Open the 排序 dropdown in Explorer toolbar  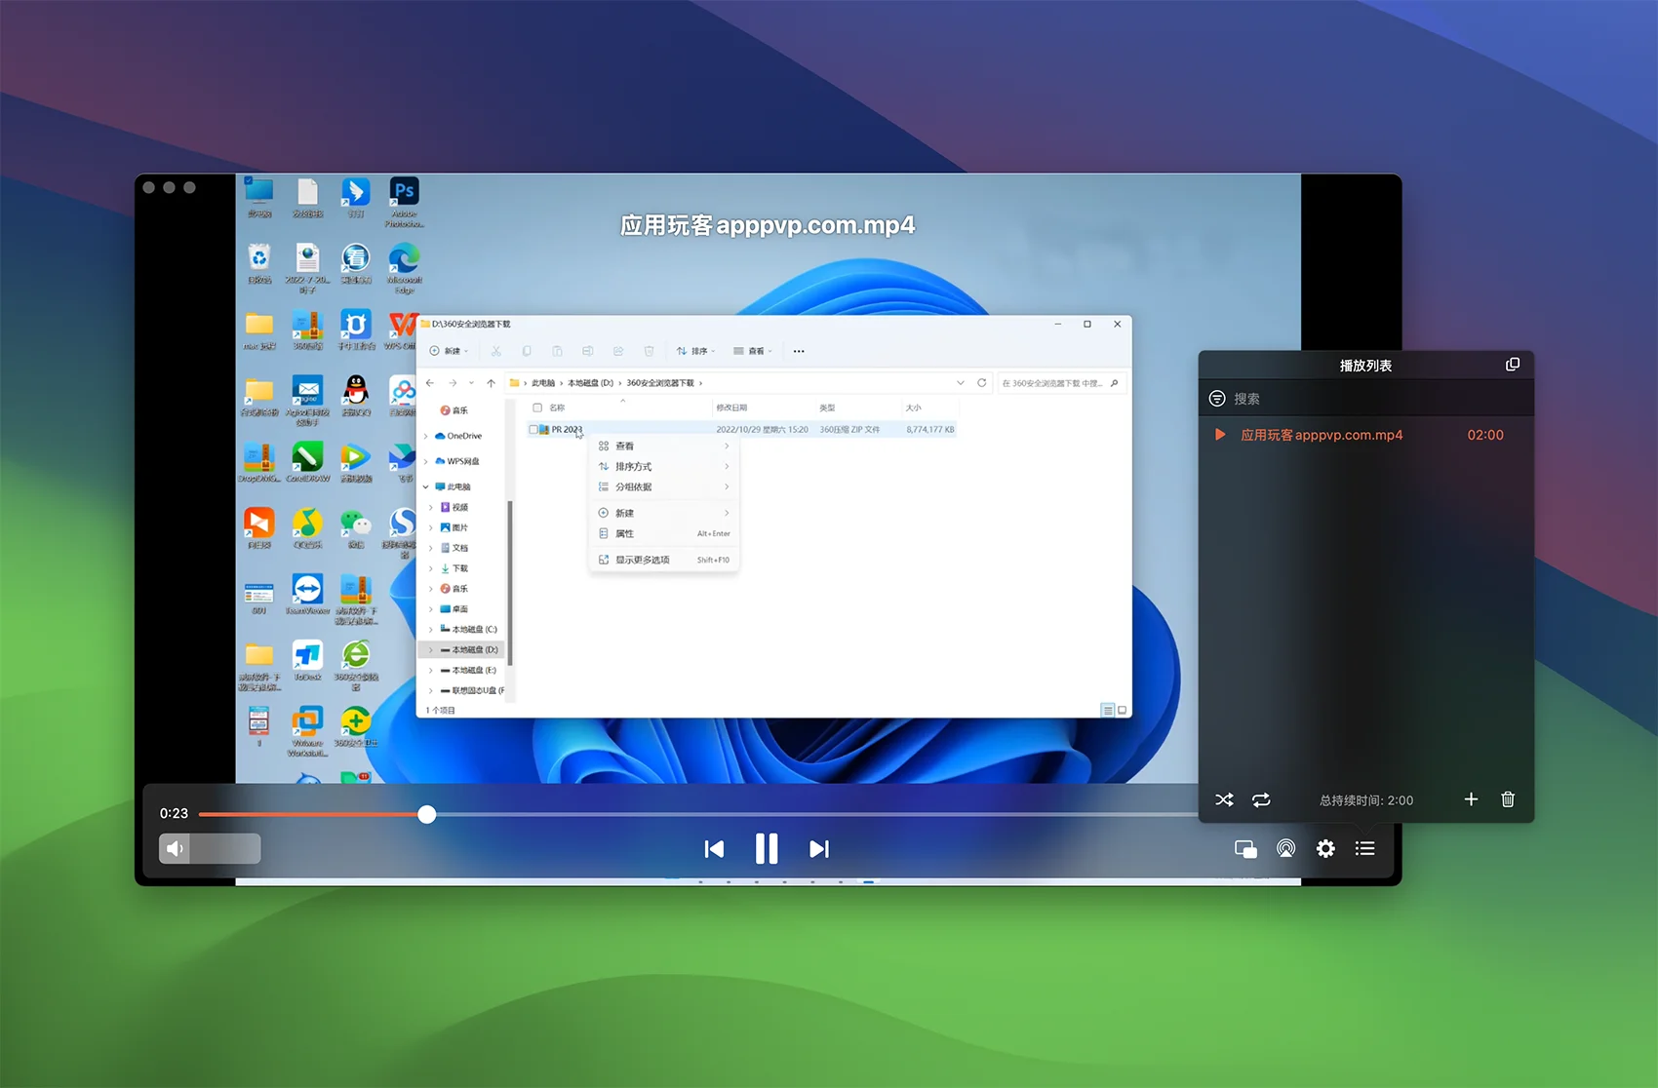696,351
